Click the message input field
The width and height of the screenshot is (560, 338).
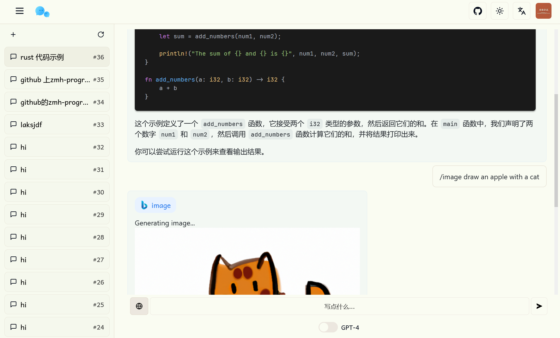tap(339, 306)
